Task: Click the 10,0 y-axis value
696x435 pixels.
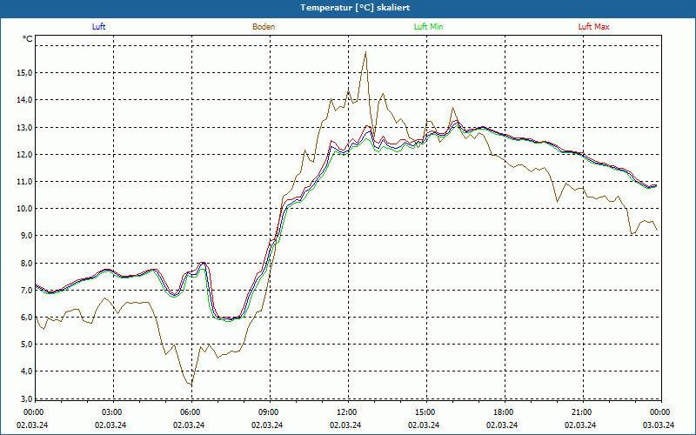Action: [24, 209]
